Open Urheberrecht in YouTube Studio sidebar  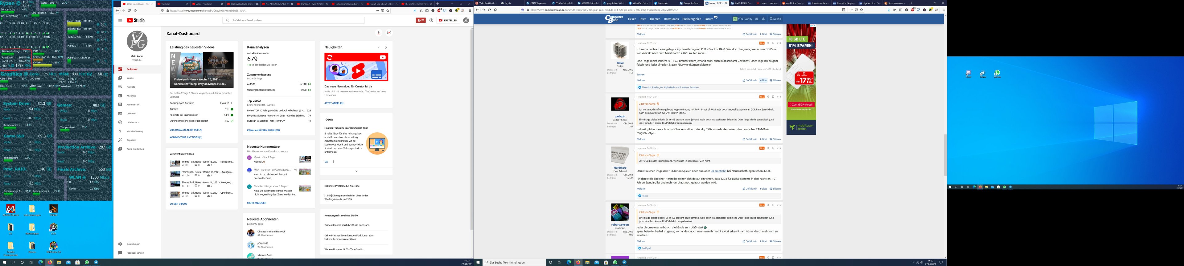point(137,123)
